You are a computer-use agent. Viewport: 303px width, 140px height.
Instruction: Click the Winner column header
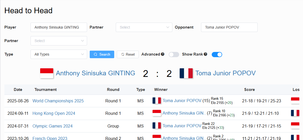coord(161,90)
